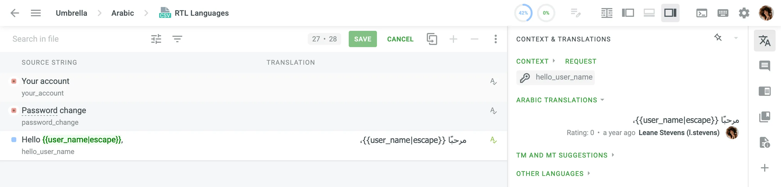The height and width of the screenshot is (187, 781).
Task: Toggle approval for the Your account string
Action: (x=494, y=82)
